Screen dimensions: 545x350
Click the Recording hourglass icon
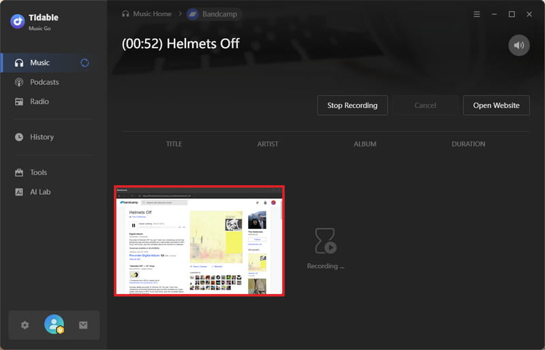pyautogui.click(x=326, y=241)
